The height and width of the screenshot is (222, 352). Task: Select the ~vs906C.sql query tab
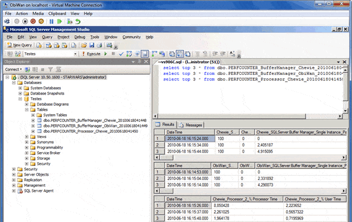click(x=188, y=62)
